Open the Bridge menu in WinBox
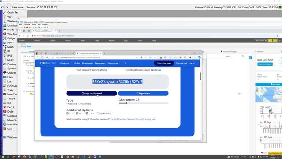Screen dimensions: 282x159 [x=9, y=38]
